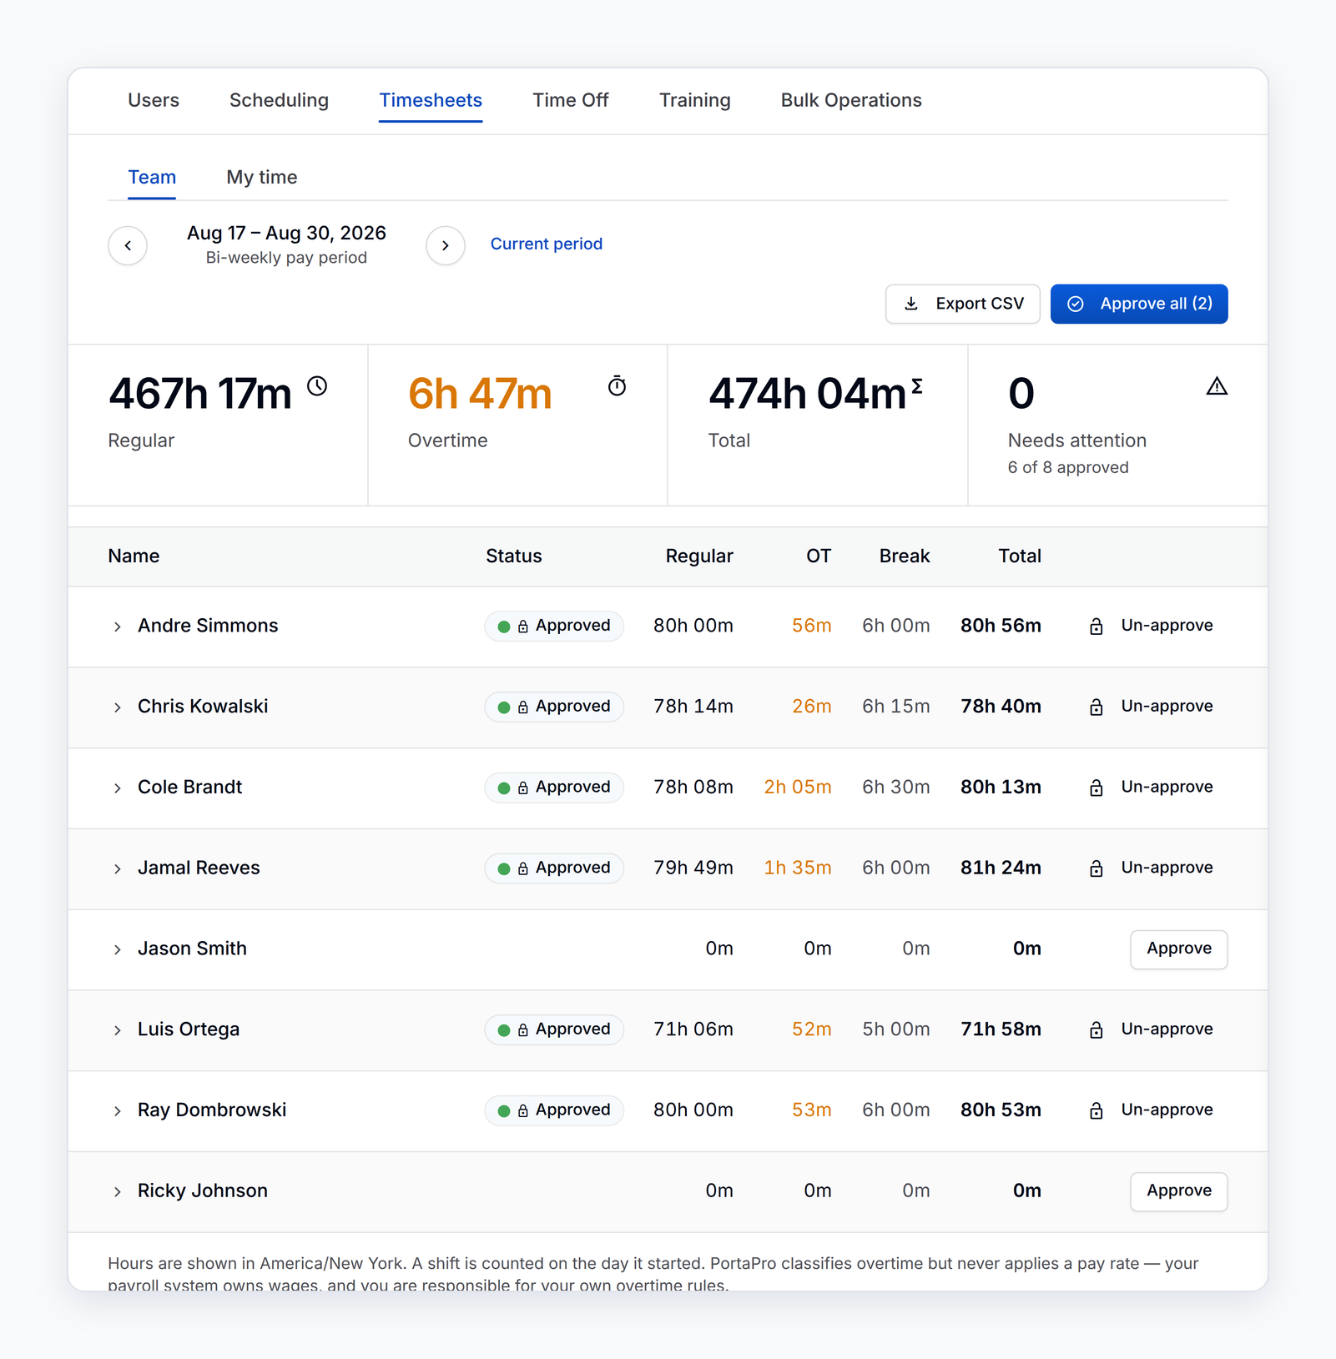Viewport: 1336px width, 1359px height.
Task: Expand Chris Kowalski timesheet row
Action: [118, 707]
